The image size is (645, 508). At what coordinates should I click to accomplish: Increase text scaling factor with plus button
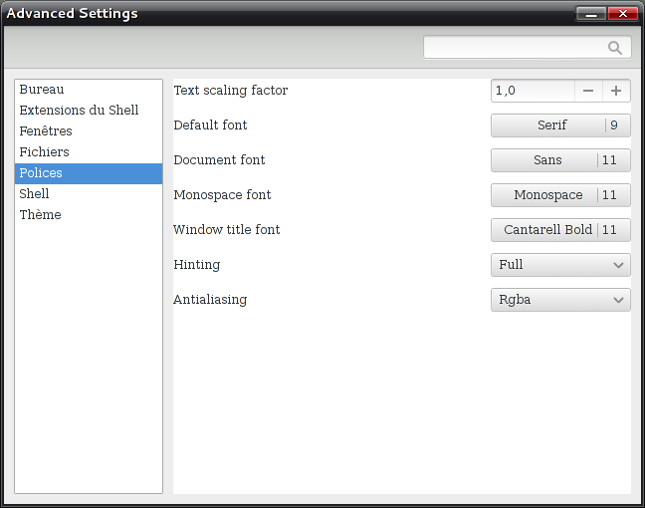tap(616, 91)
